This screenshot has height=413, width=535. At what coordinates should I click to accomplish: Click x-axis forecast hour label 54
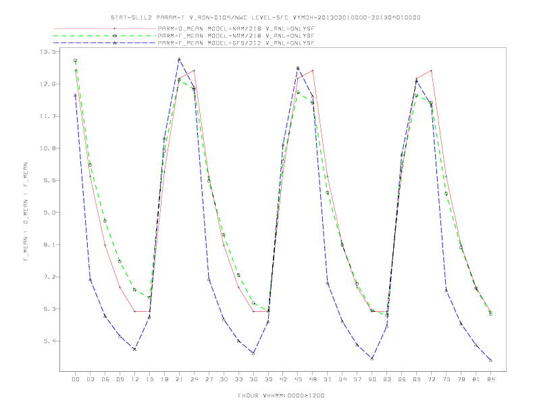click(x=342, y=379)
